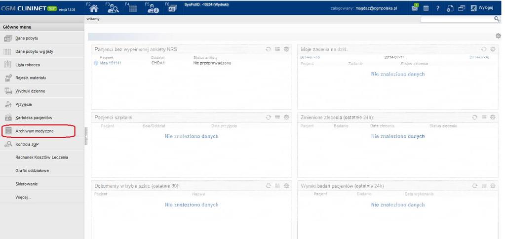The height and width of the screenshot is (239, 505).
Task: Click Data przyjęcia column header
Action: coord(224,126)
